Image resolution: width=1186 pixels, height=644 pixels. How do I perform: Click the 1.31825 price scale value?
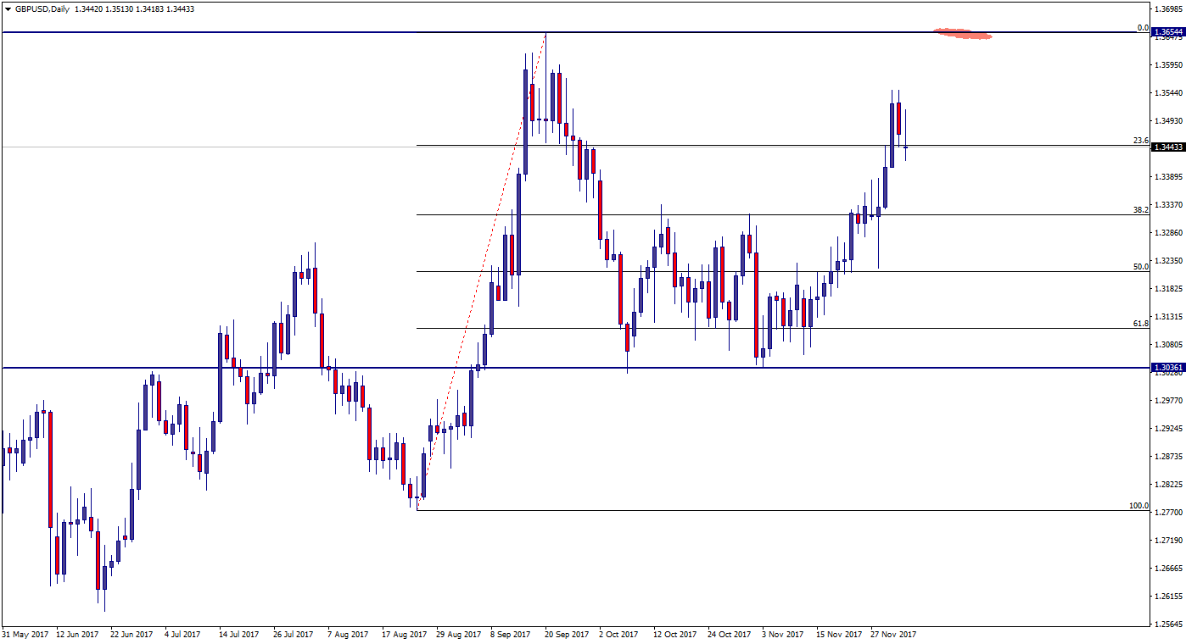(1167, 289)
